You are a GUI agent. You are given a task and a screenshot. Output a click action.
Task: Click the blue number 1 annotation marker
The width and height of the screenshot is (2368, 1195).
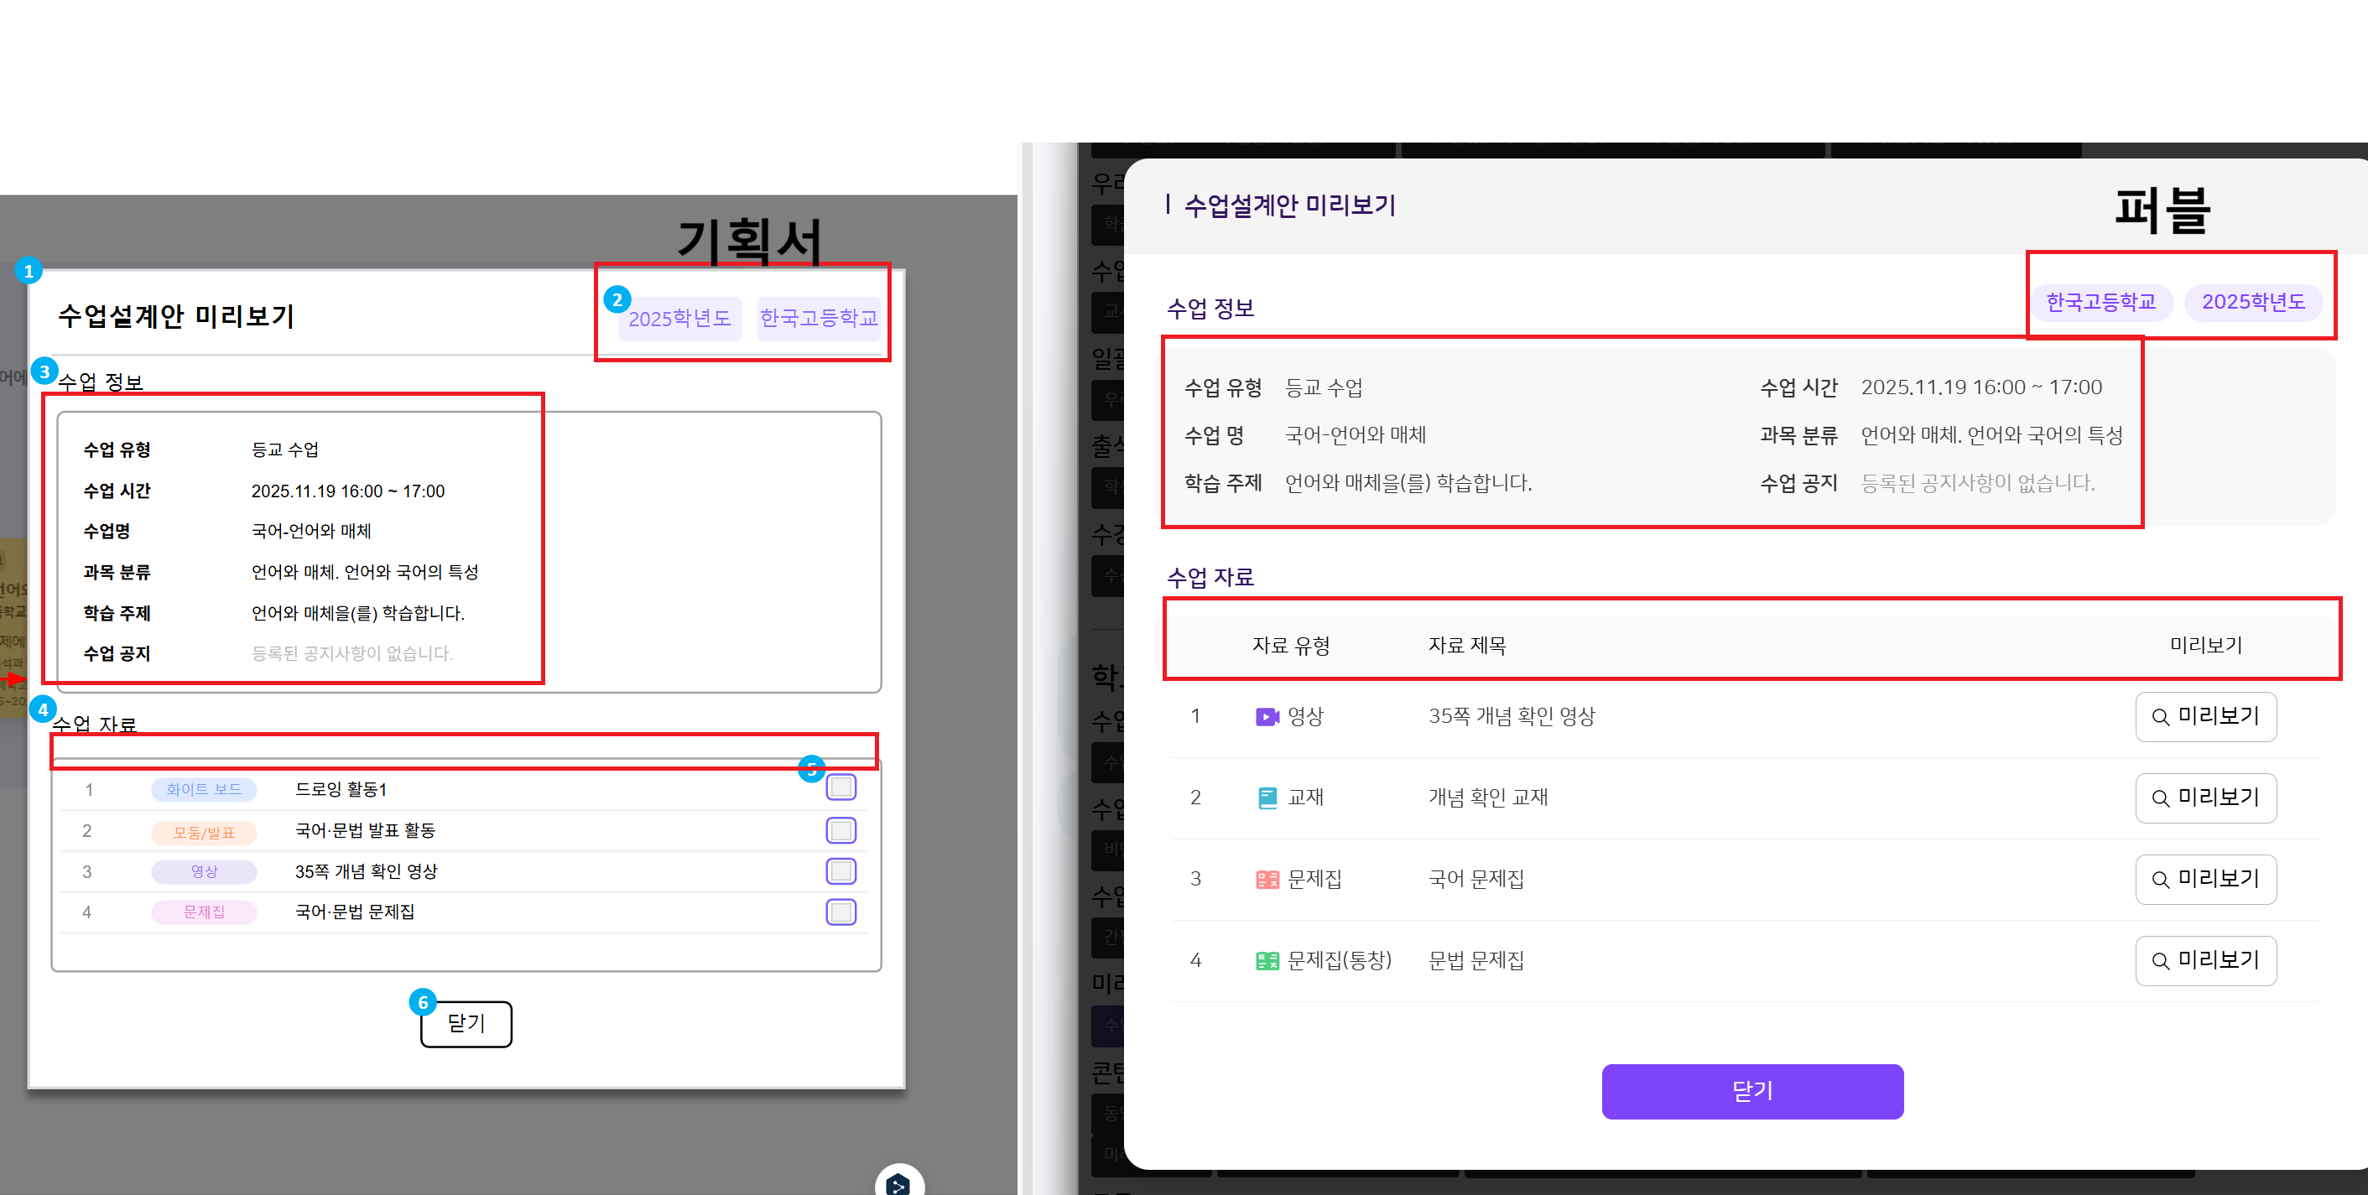(x=29, y=271)
